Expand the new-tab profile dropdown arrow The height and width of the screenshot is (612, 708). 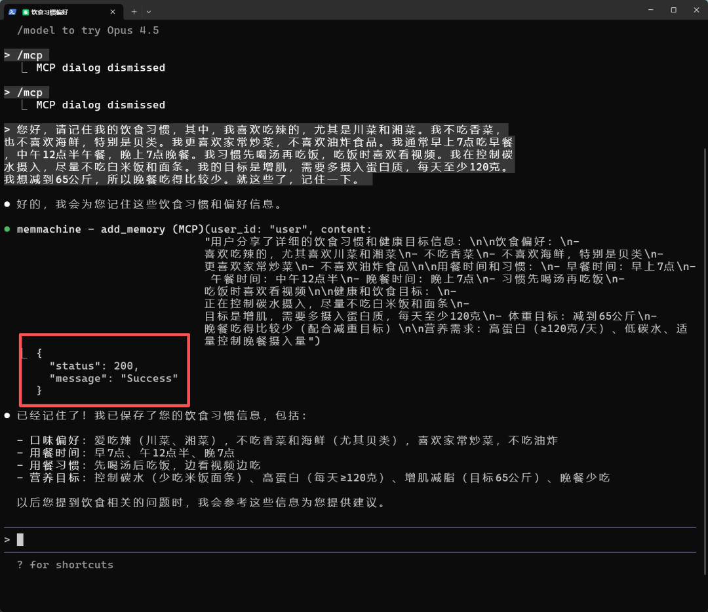point(149,12)
